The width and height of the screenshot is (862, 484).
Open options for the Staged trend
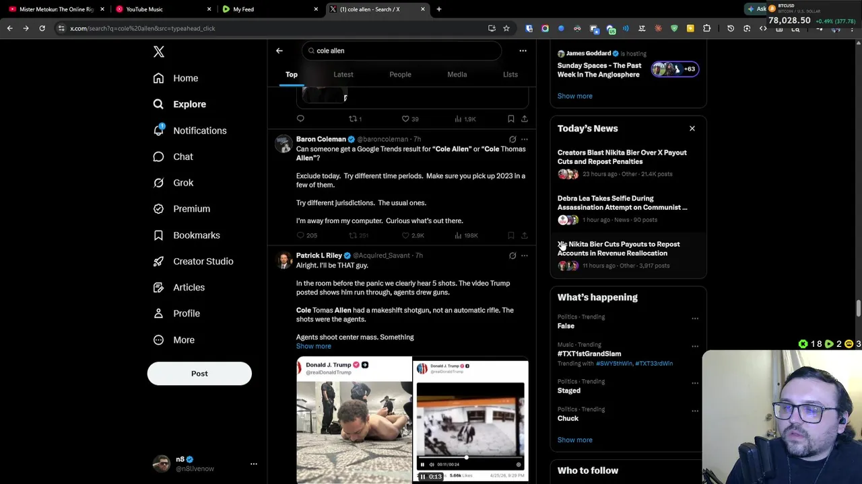tap(695, 383)
